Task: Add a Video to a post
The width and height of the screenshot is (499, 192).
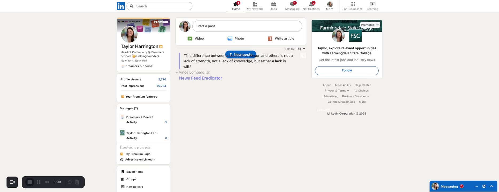Action: tap(196, 39)
